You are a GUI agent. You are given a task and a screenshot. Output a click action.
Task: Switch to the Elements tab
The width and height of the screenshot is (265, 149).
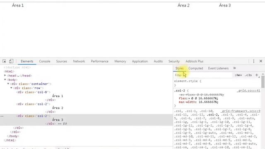pyautogui.click(x=27, y=61)
